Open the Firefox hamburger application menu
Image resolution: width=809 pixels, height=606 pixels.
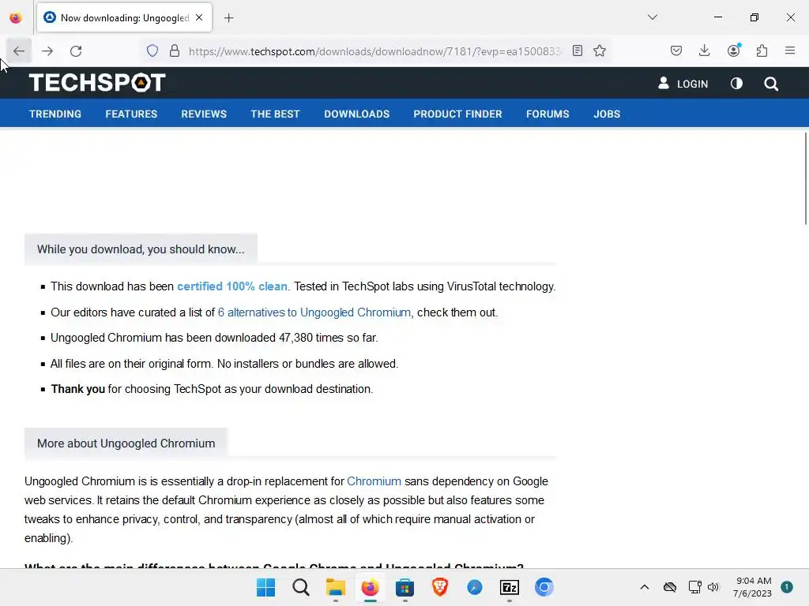point(790,51)
